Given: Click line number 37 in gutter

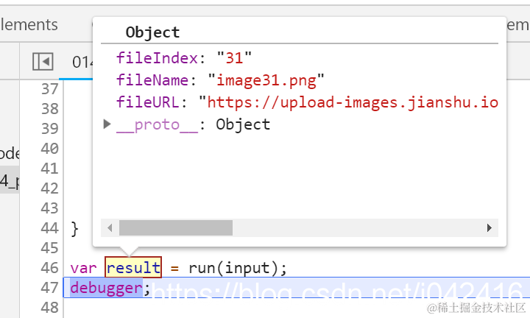Looking at the screenshot, I should point(50,89).
